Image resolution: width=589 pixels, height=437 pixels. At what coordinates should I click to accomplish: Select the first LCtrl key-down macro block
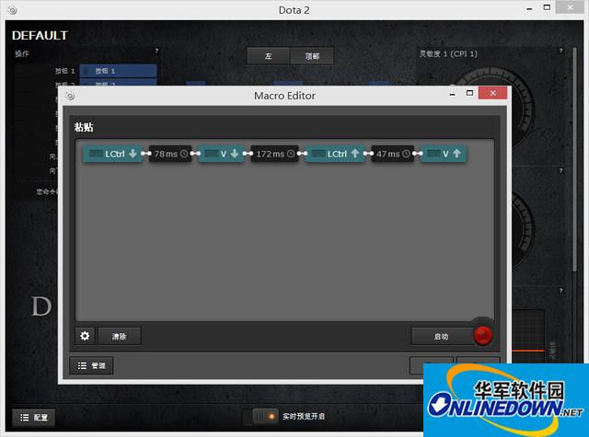[x=112, y=154]
